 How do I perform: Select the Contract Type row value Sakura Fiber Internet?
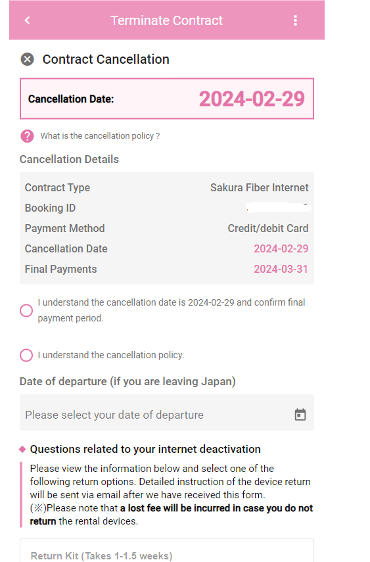(x=259, y=187)
